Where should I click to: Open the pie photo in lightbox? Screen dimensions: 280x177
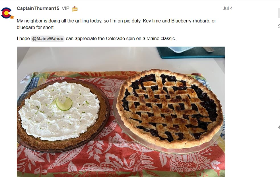[x=121, y=112]
